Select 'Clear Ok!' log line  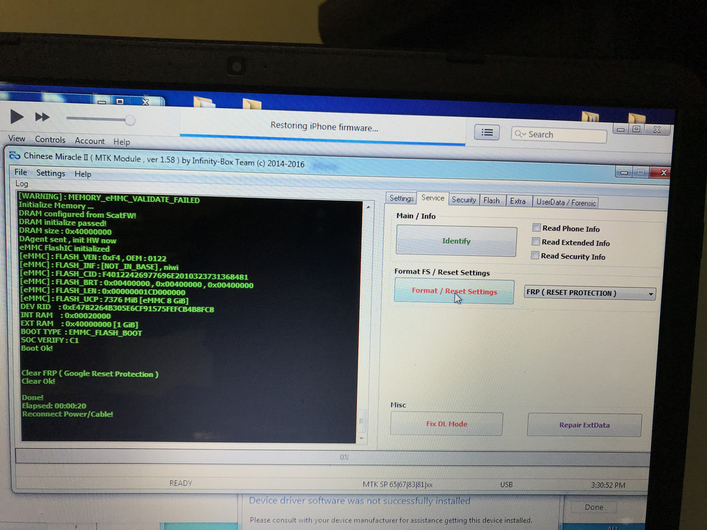[38, 382]
